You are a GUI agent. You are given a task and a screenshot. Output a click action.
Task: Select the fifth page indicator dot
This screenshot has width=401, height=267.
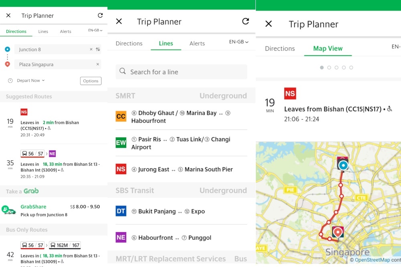[351, 67]
